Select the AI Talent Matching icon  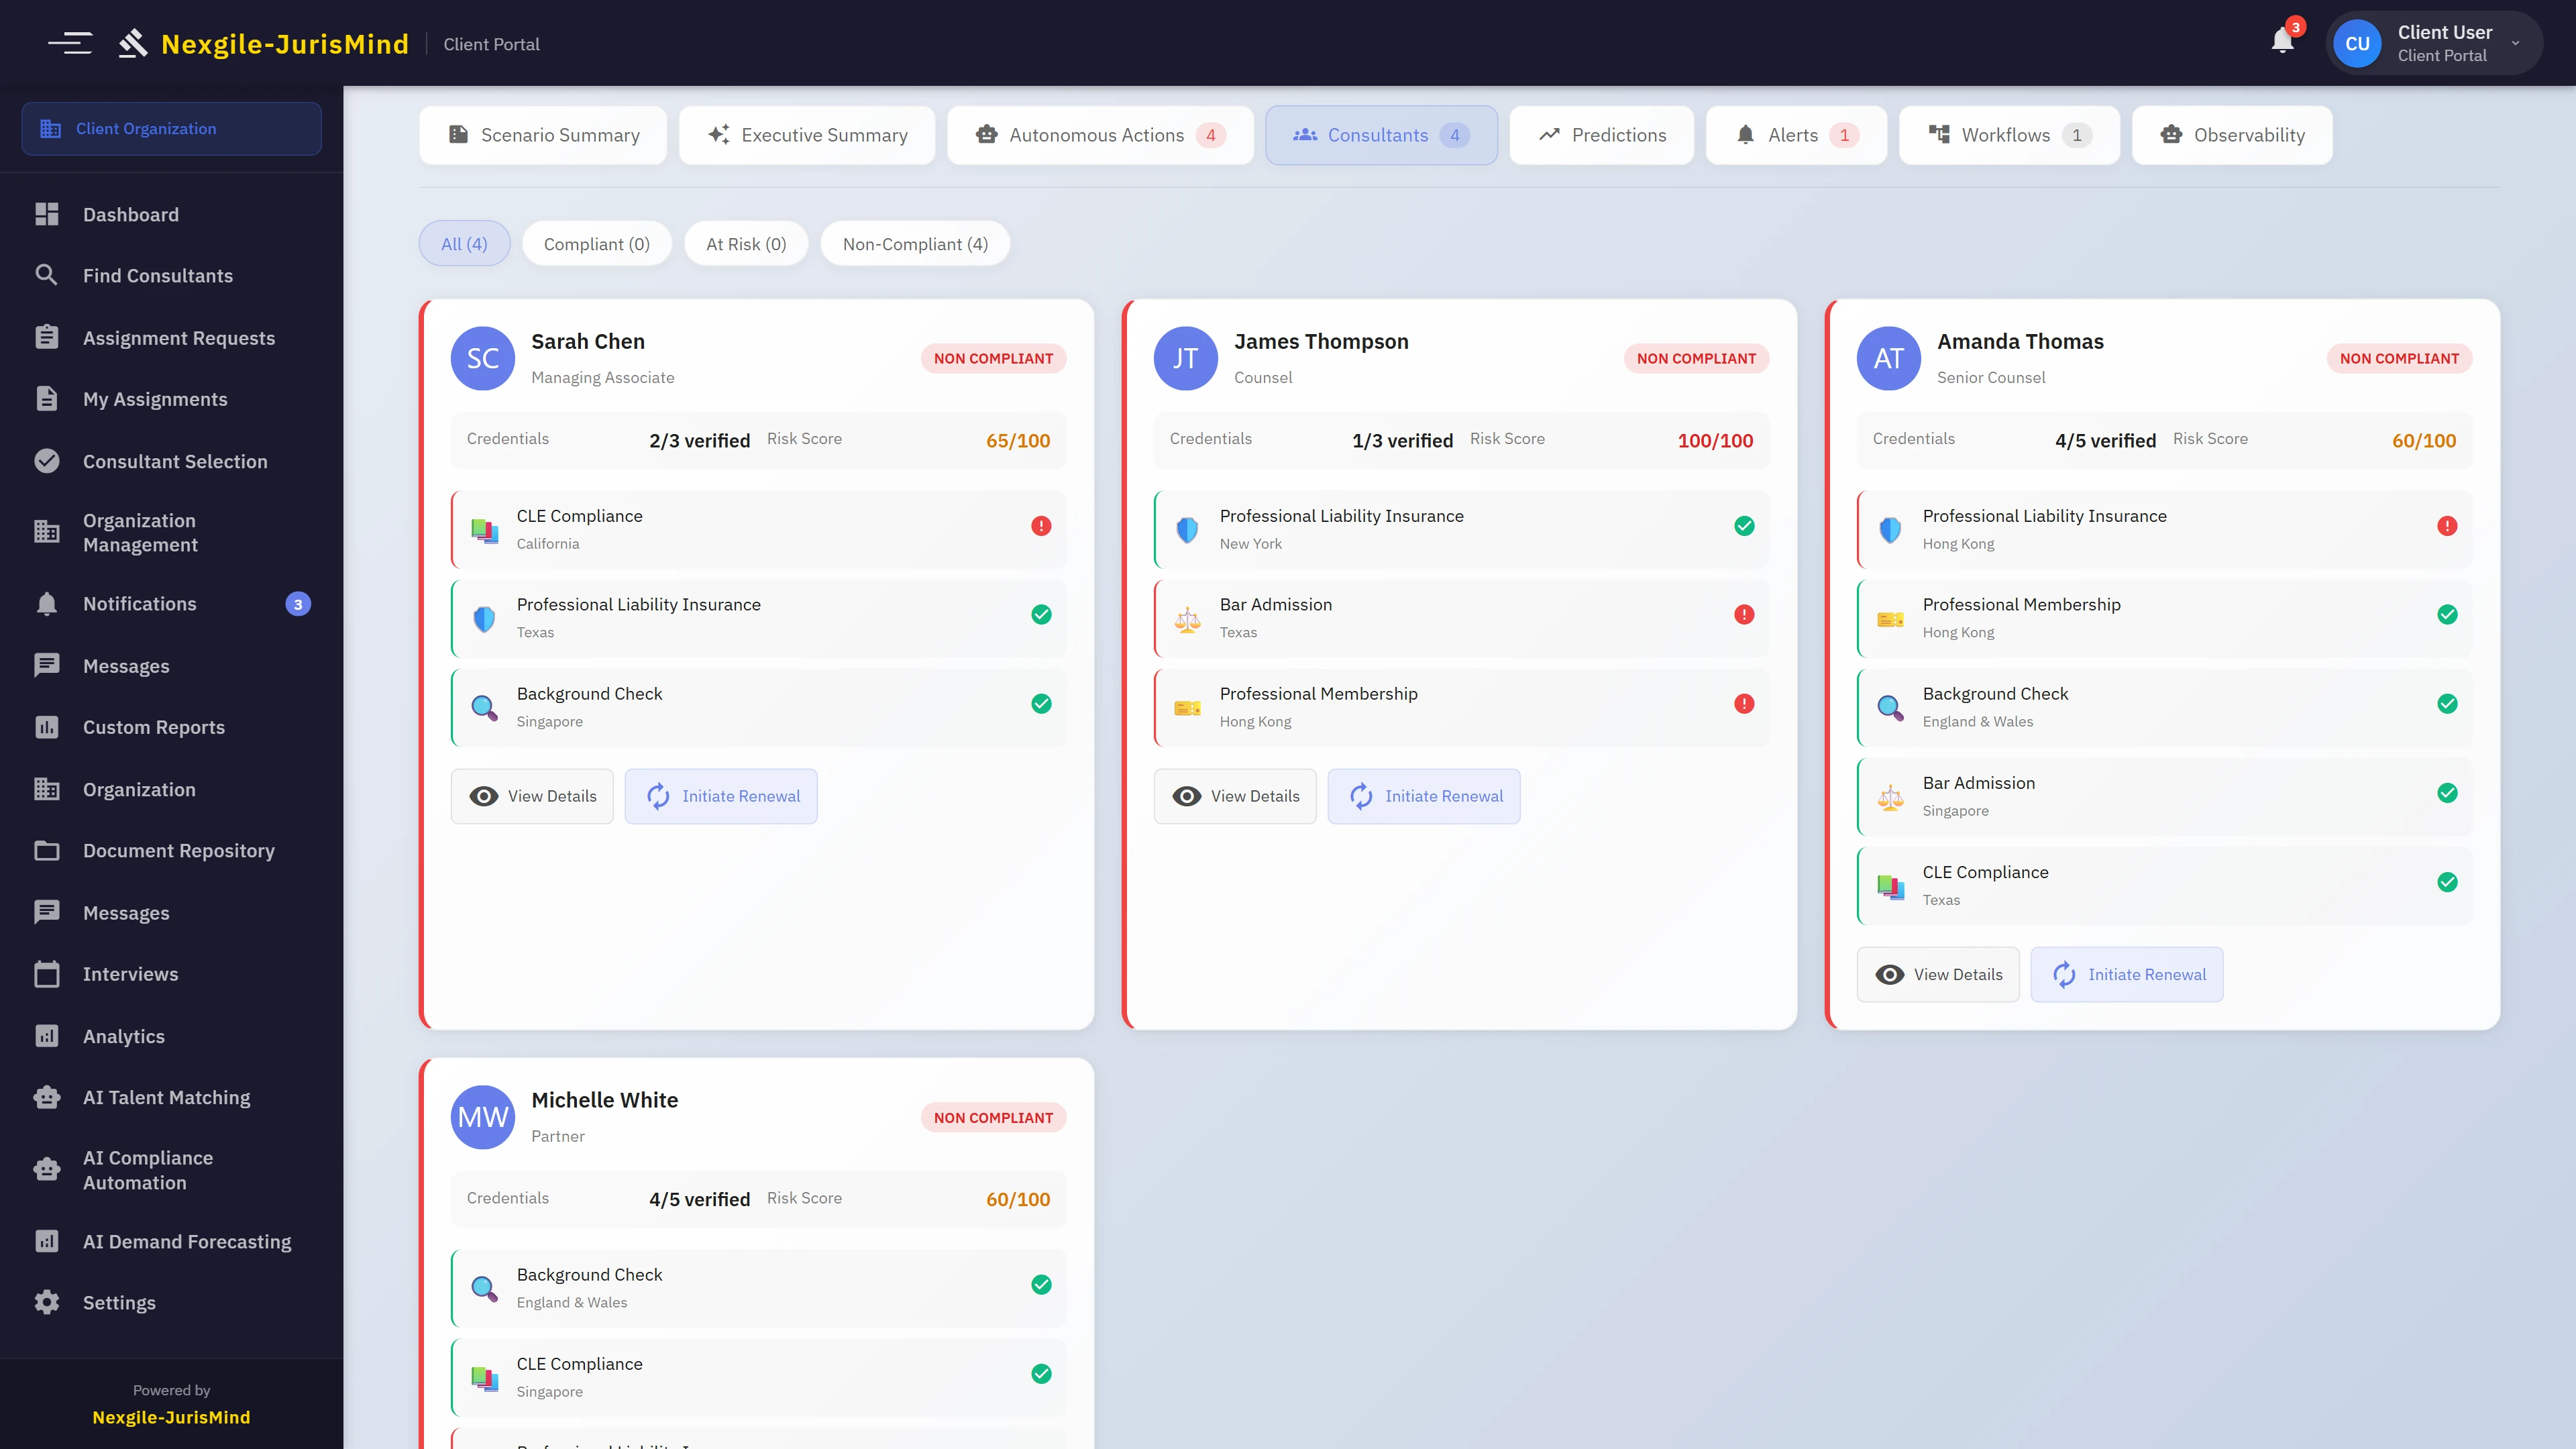[47, 1097]
